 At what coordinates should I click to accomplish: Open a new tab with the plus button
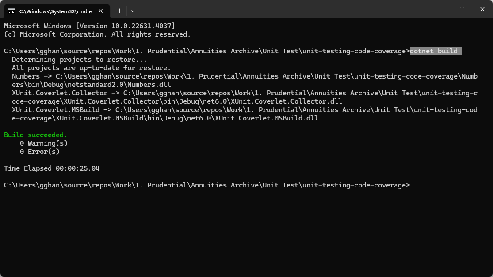[119, 11]
